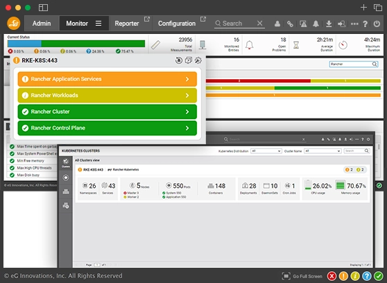Click the unknown 24.38 % status indicator
The height and width of the screenshot is (283, 387).
[x=95, y=51]
